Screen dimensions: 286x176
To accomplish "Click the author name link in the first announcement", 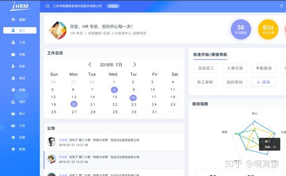I will (63, 140).
